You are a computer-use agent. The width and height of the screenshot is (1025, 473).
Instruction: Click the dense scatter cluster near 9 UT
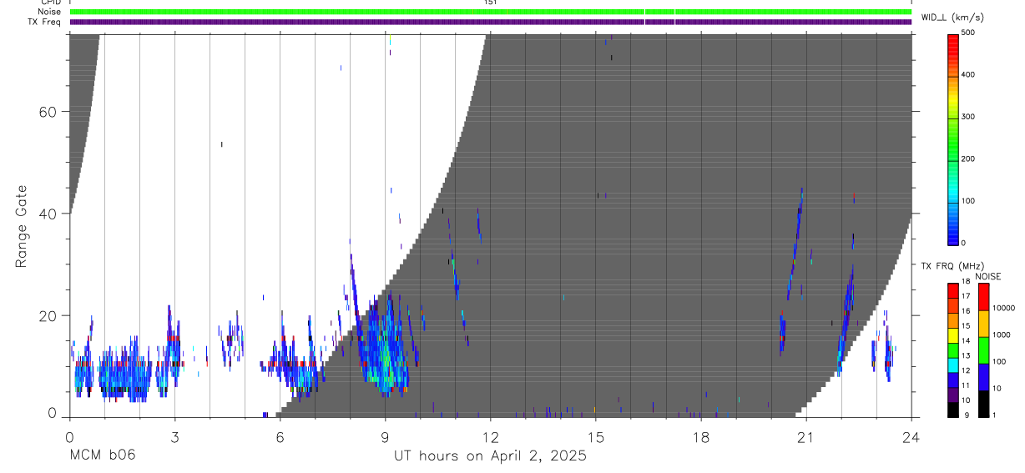tap(384, 346)
